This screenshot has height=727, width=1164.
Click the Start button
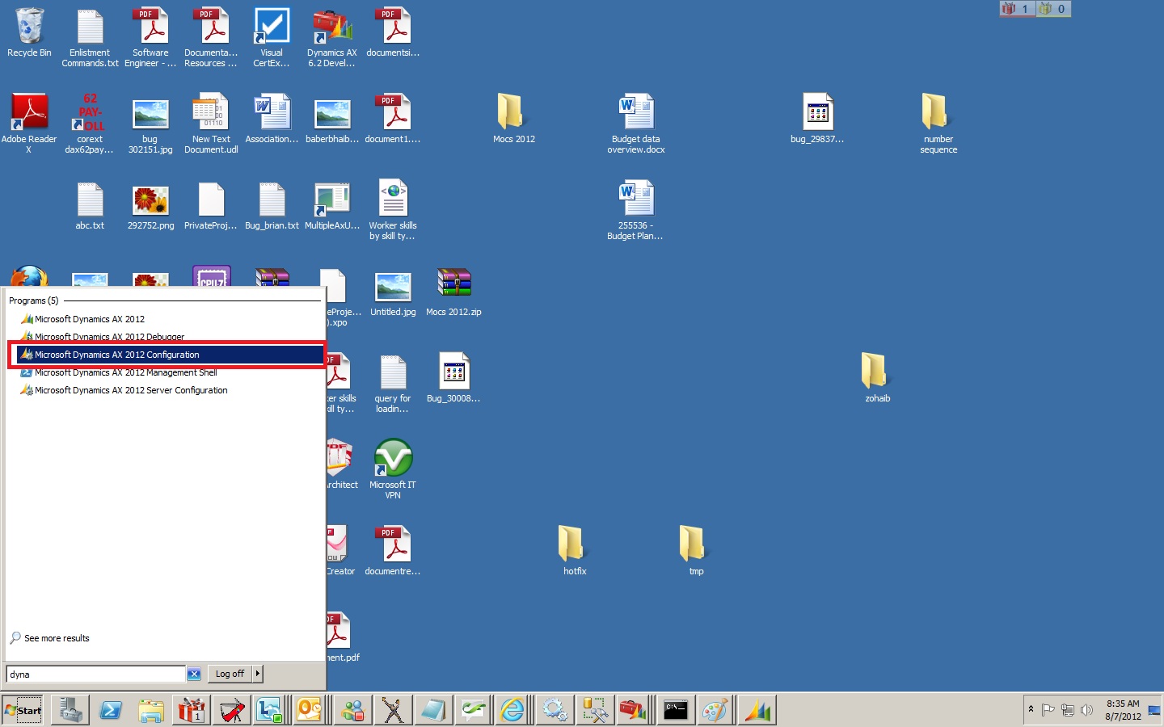(23, 711)
